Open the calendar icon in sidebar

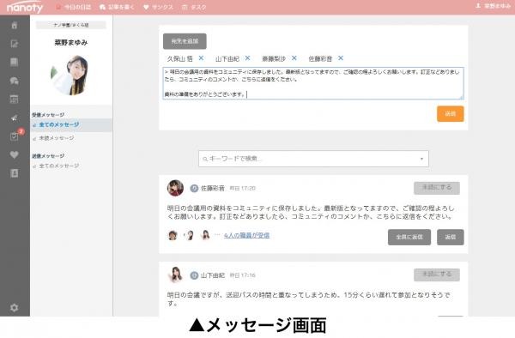coord(14,100)
